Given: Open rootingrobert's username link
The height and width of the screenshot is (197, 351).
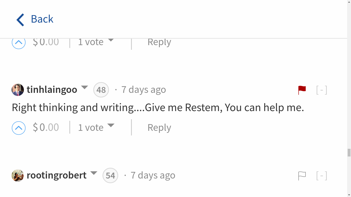Looking at the screenshot, I should click(x=57, y=175).
